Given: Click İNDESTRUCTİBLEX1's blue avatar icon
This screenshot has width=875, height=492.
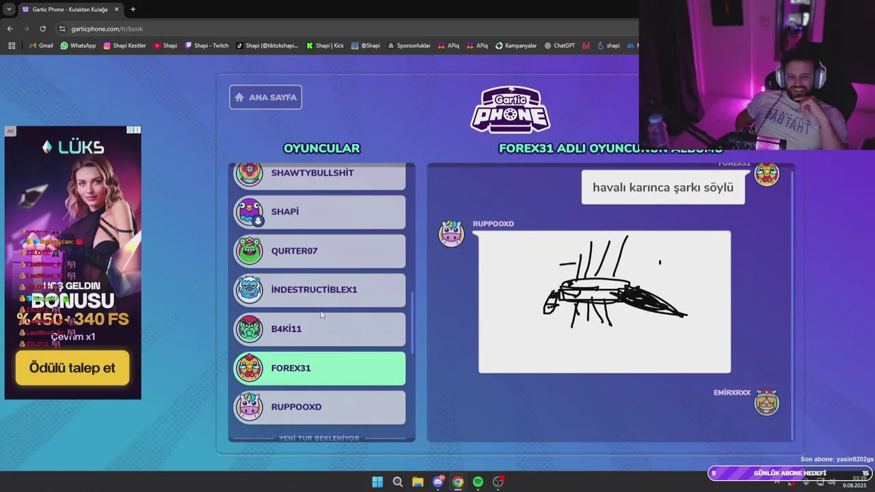Looking at the screenshot, I should tap(249, 290).
